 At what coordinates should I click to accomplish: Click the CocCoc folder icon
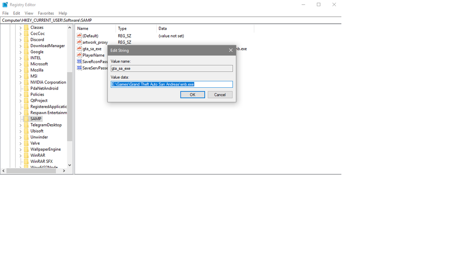(26, 34)
